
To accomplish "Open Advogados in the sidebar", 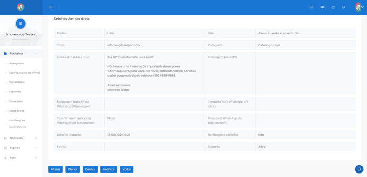I will tap(17, 63).
